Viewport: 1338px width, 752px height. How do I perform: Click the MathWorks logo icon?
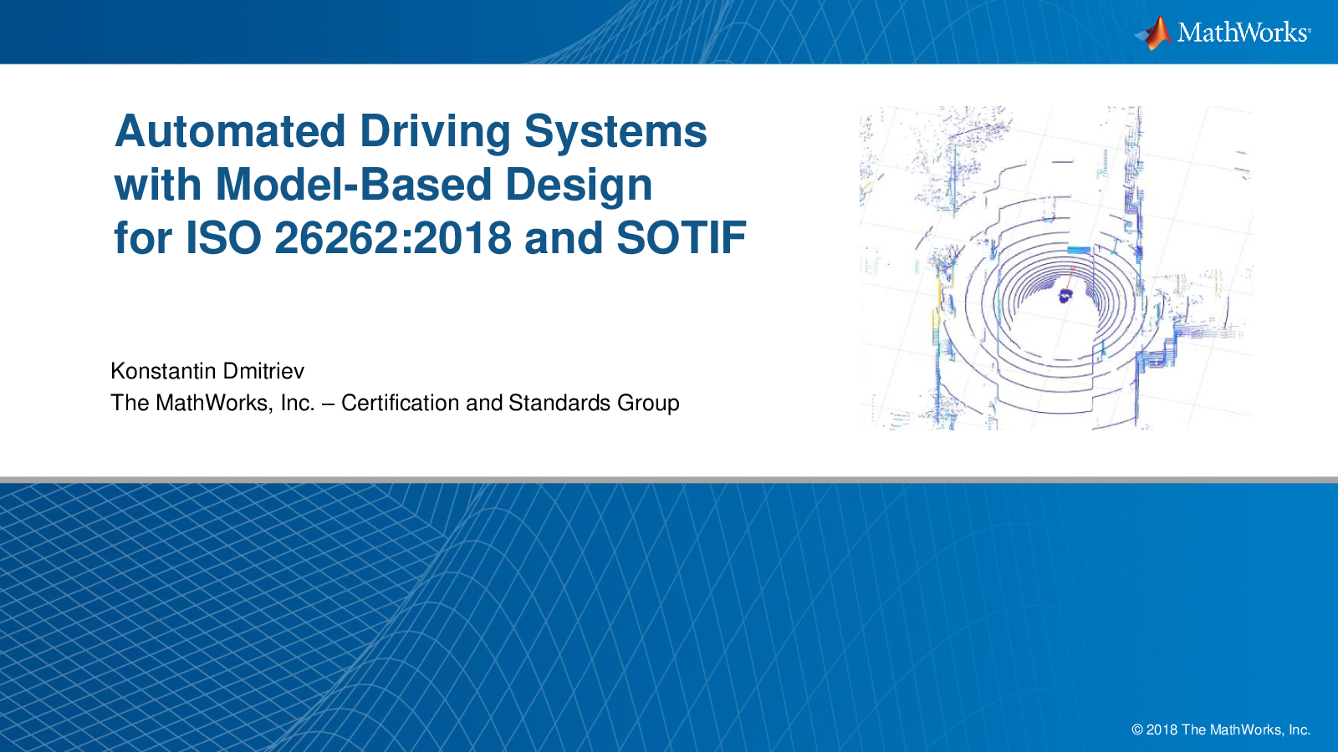(1153, 33)
